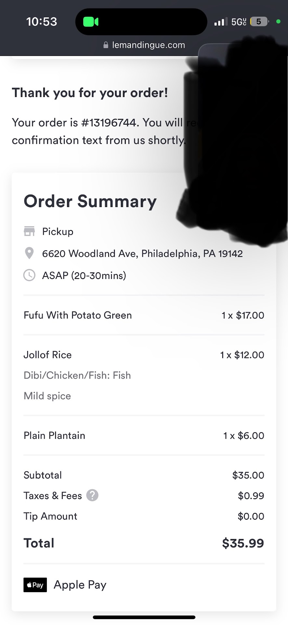288x625 pixels.
Task: Tap the home indicator bar
Action: coord(144,617)
